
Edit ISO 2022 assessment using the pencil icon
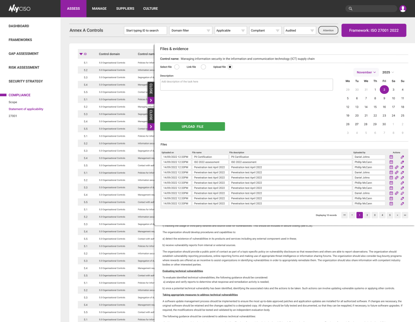[402, 162]
